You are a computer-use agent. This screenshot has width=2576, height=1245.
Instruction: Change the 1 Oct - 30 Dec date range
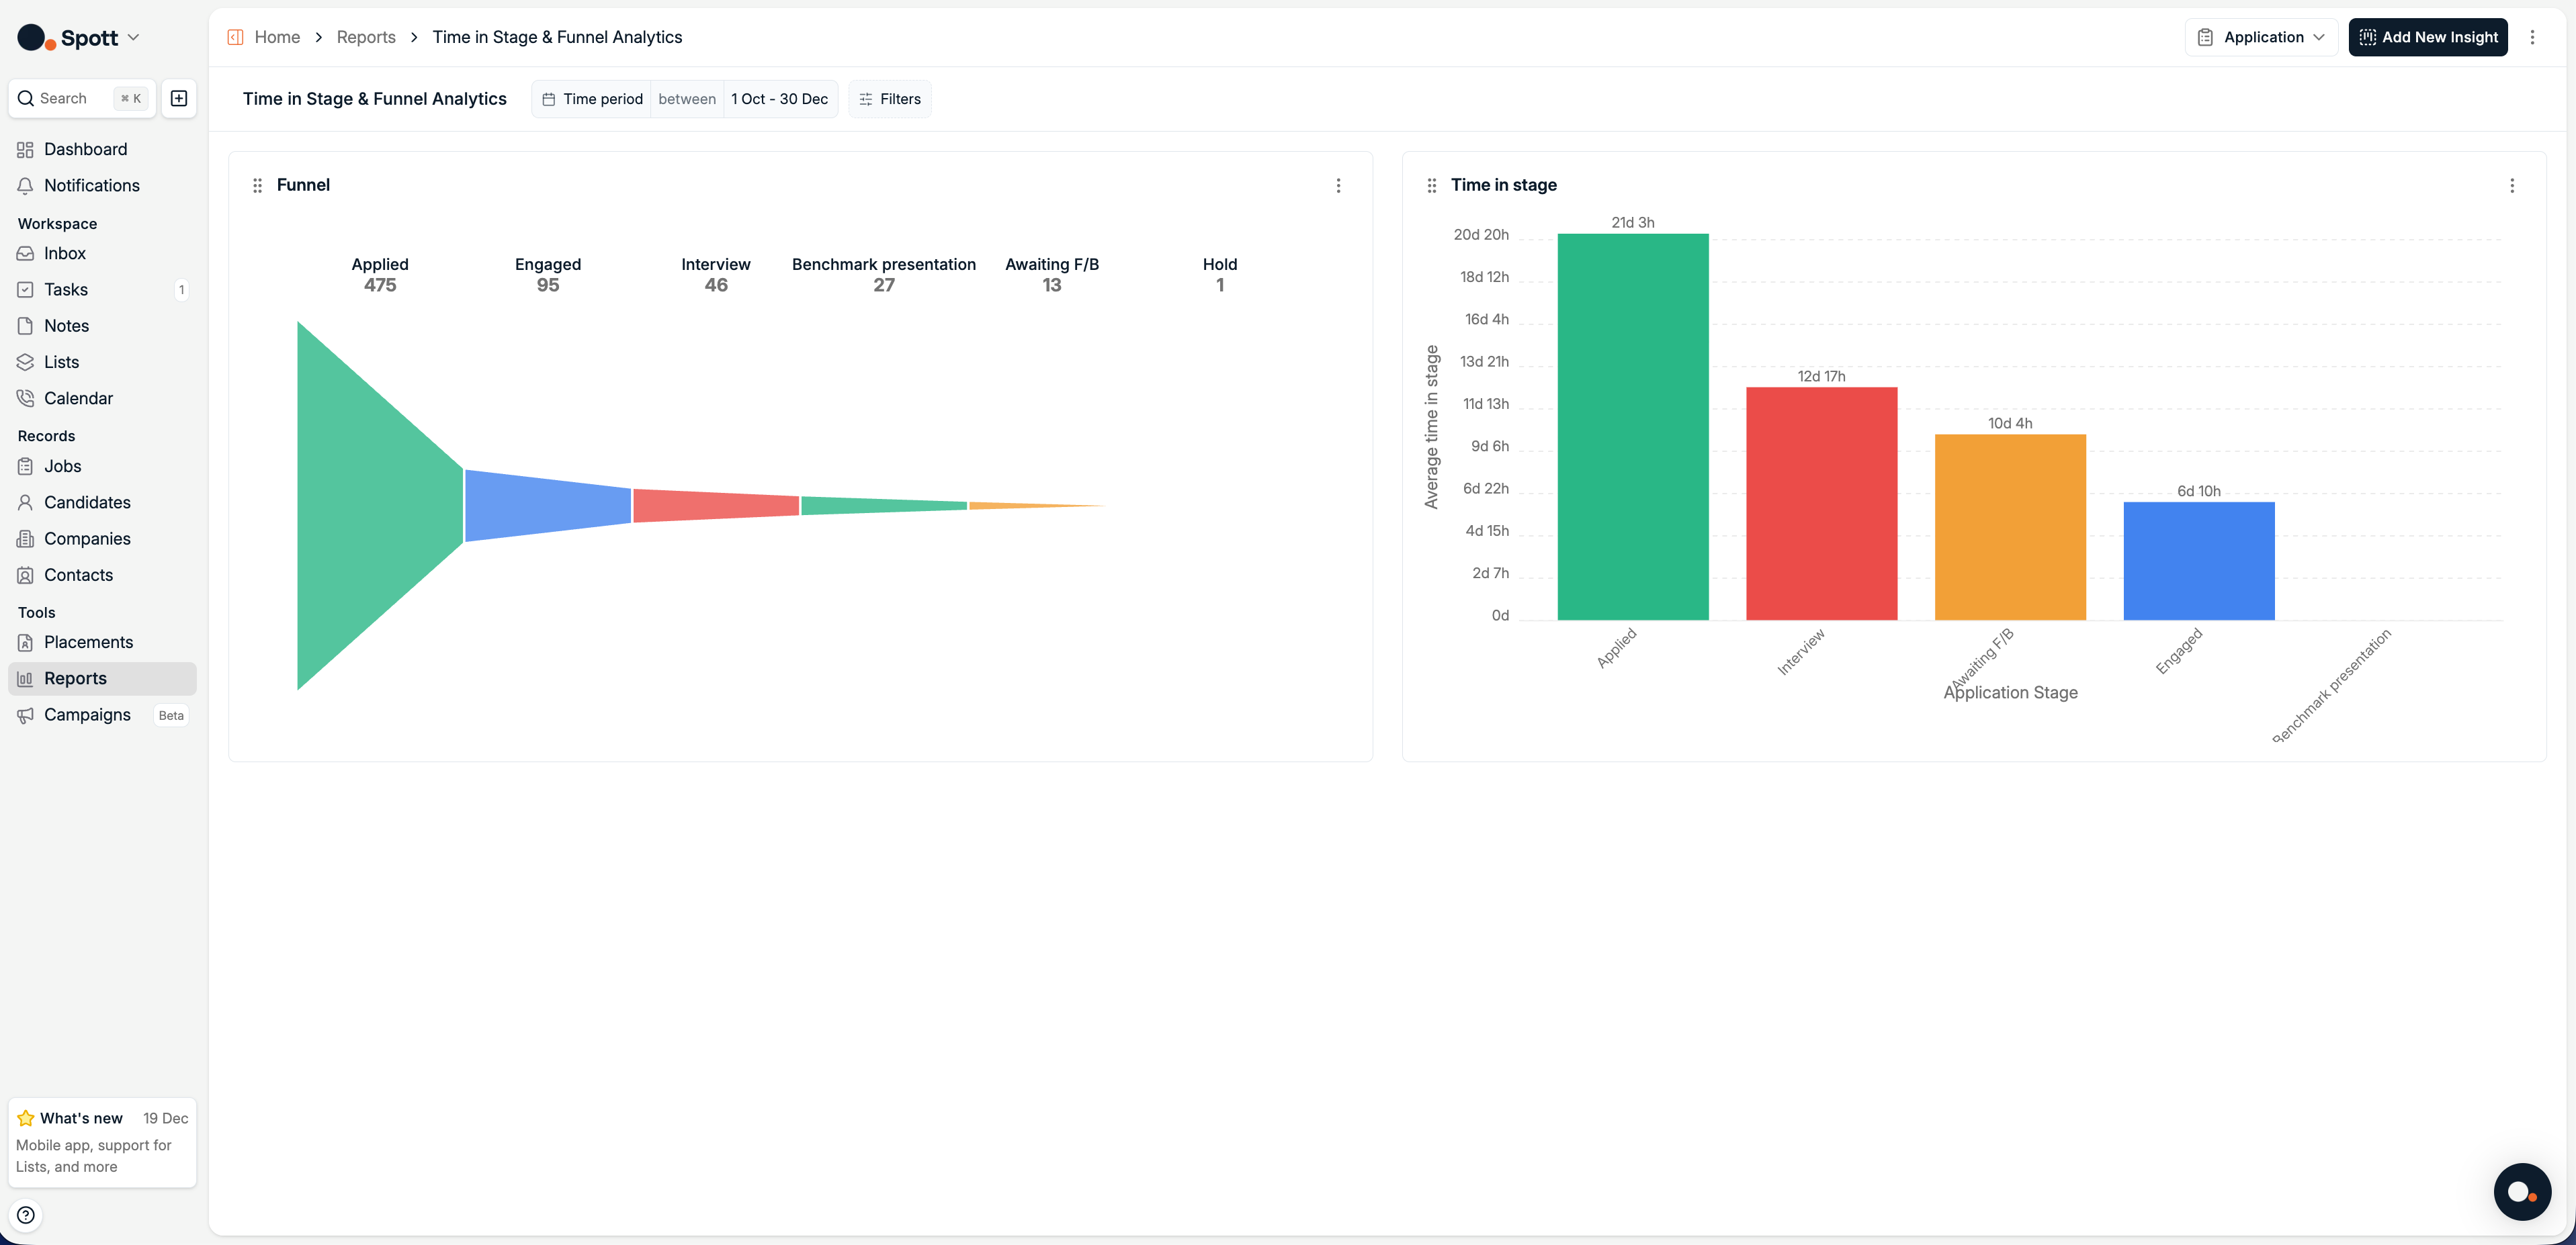(779, 99)
